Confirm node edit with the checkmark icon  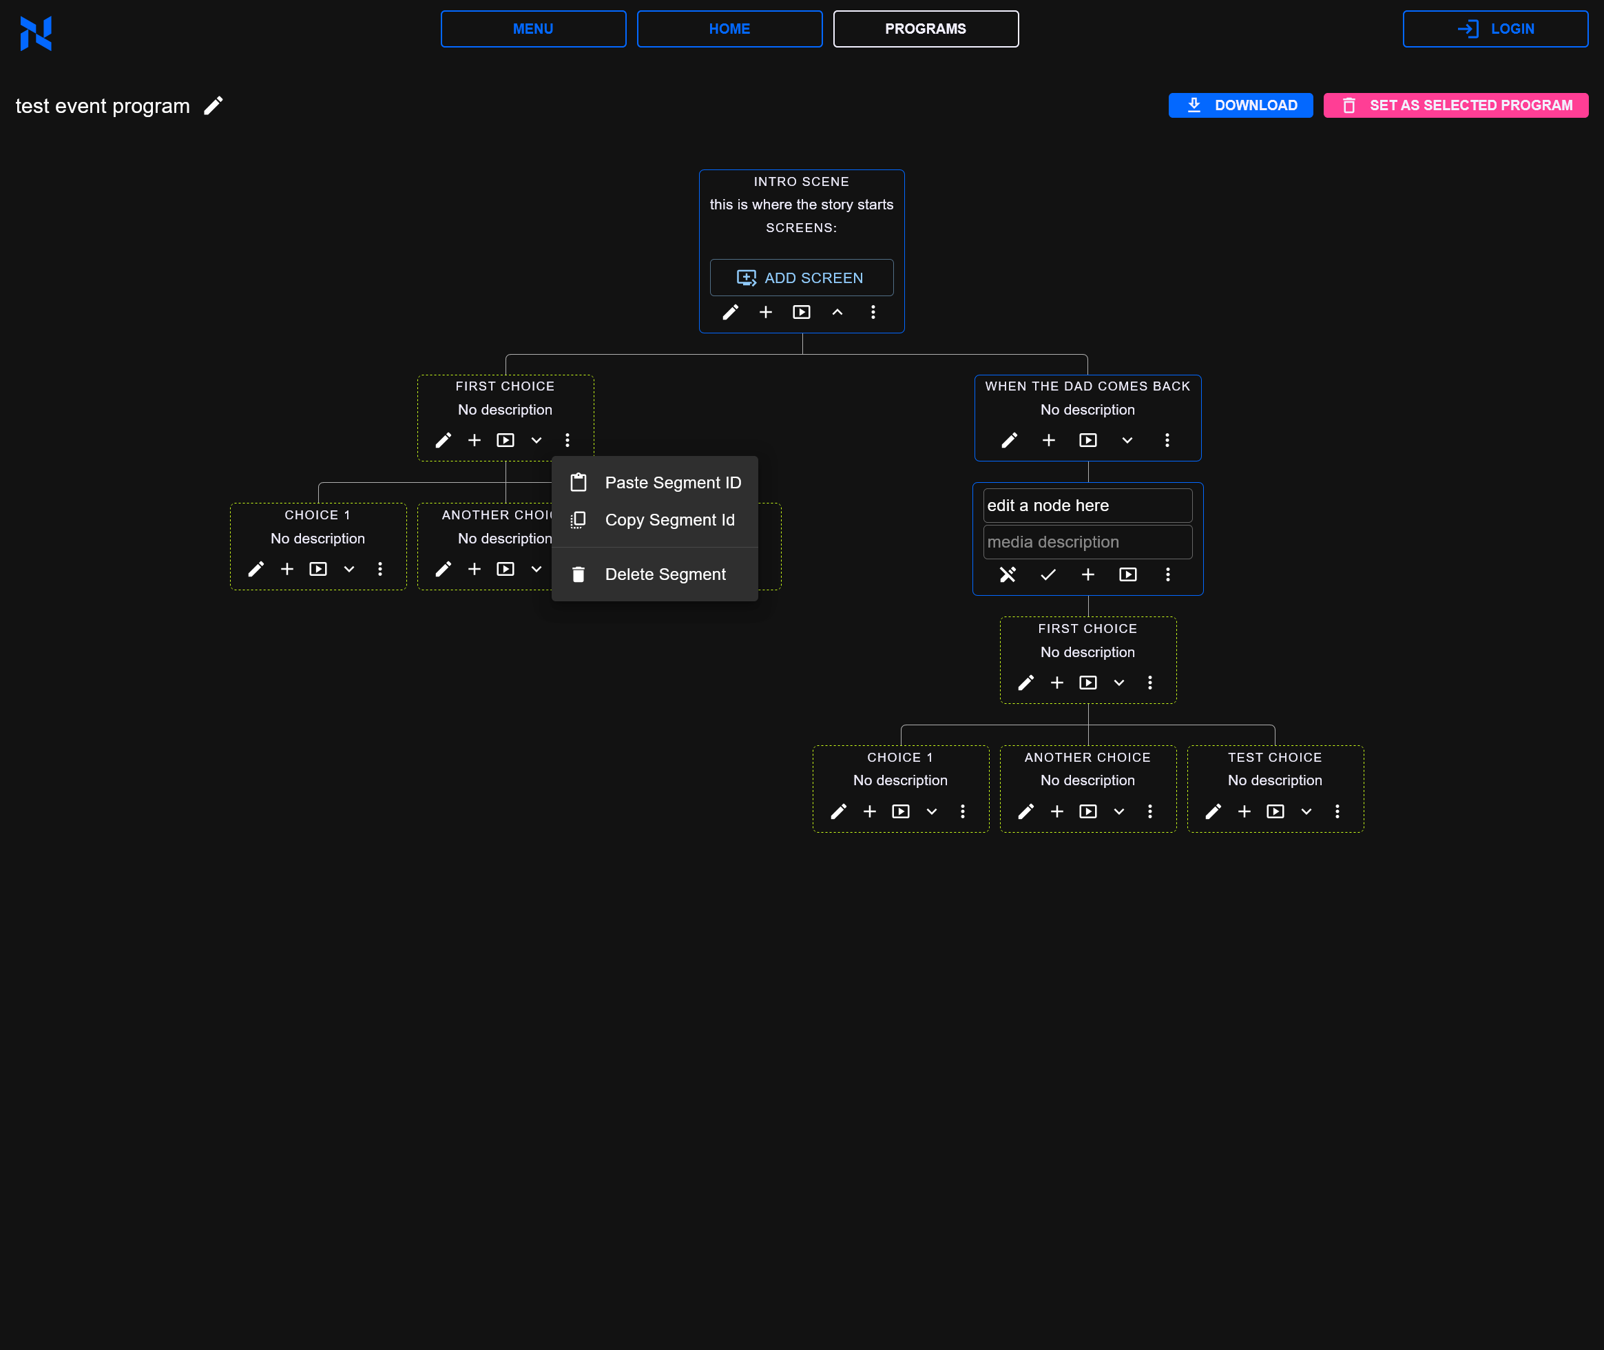point(1048,574)
